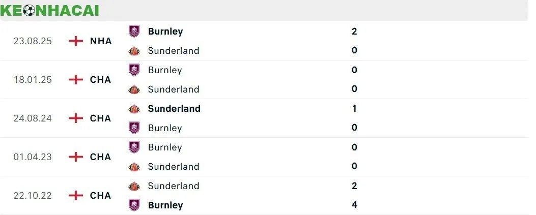The image size is (536, 215).
Task: Click England flag in 24.08.24 row
Action: click(x=75, y=118)
